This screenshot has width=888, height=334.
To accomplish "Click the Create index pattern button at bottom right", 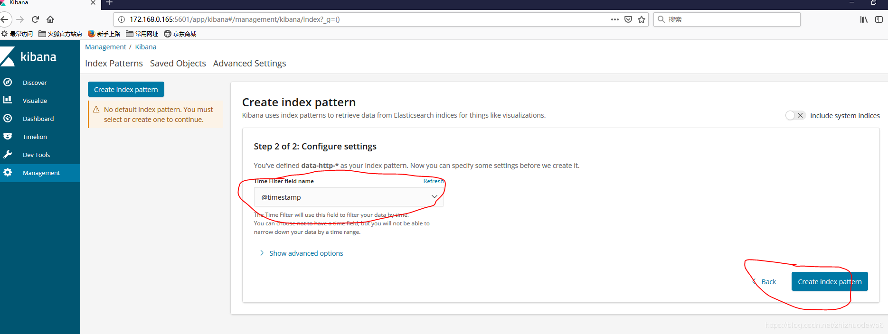I will pos(830,281).
